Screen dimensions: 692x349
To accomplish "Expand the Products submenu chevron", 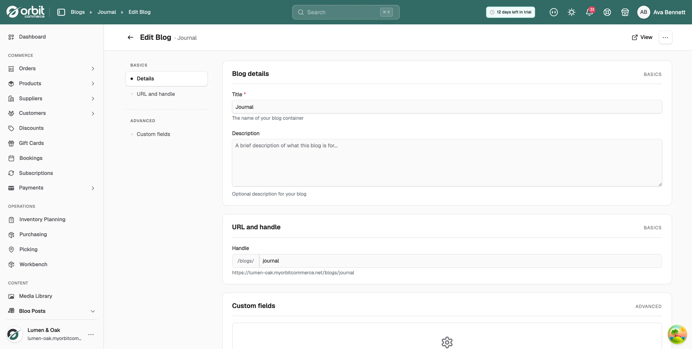I will [93, 84].
